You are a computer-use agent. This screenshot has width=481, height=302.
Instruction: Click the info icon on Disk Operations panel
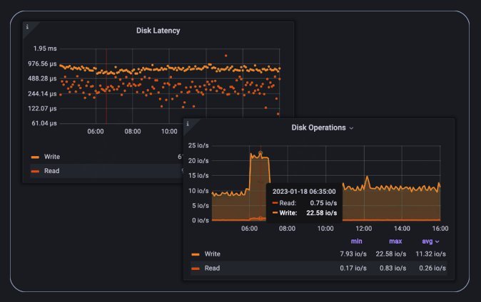tap(188, 124)
